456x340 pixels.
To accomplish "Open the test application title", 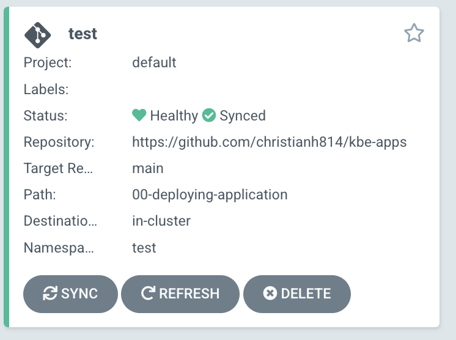I will (x=83, y=34).
